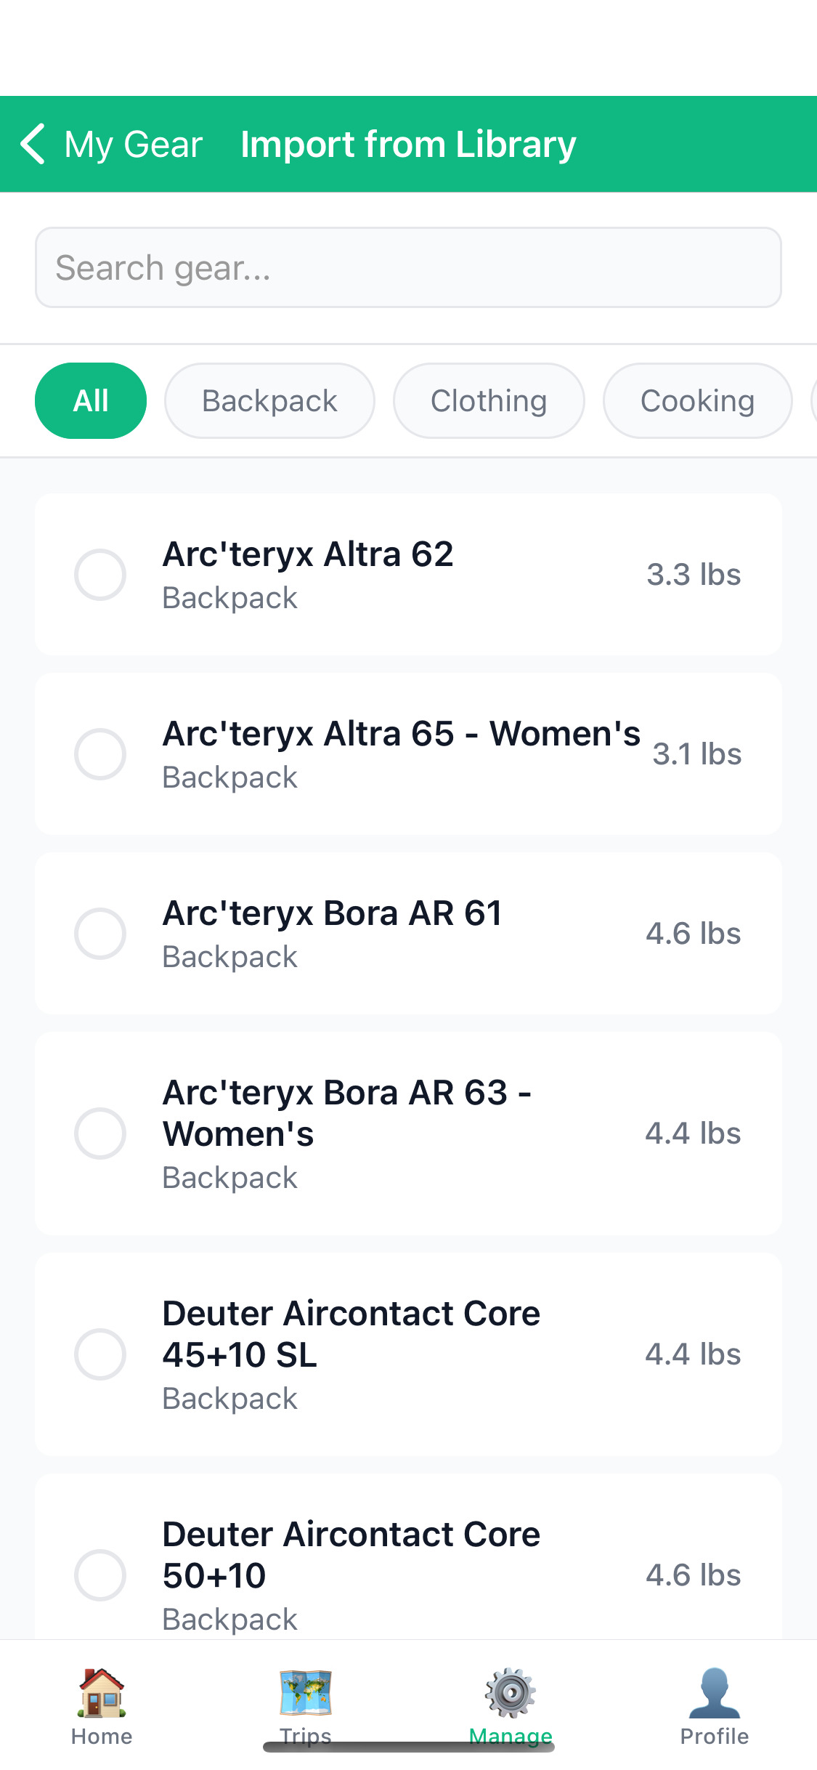This screenshot has height=1770, width=817.
Task: Select Deuter Aircontact Core 45+10 SL circle
Action: click(x=100, y=1354)
